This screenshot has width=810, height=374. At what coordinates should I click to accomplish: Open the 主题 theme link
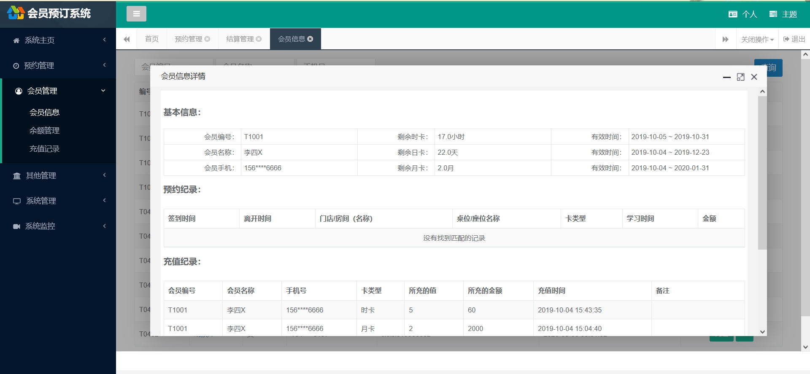point(783,14)
